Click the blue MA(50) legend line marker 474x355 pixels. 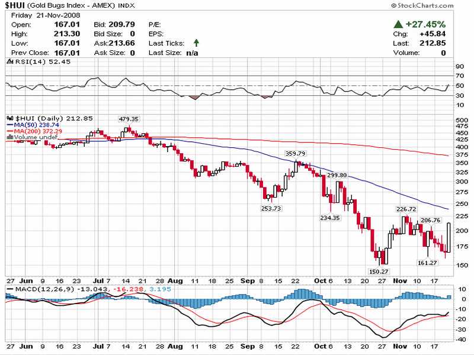click(10, 125)
